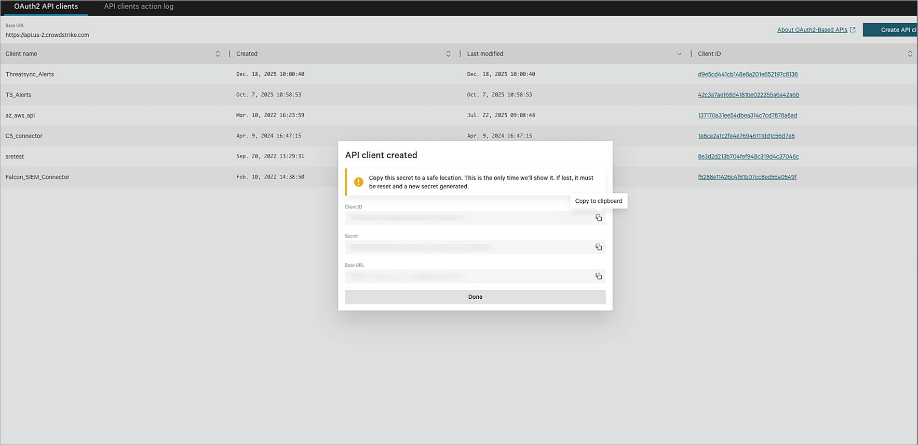Click the Created column header label
This screenshot has width=918, height=445.
(247, 54)
